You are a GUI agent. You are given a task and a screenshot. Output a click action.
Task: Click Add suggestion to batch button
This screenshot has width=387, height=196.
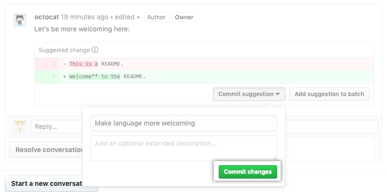tap(329, 94)
